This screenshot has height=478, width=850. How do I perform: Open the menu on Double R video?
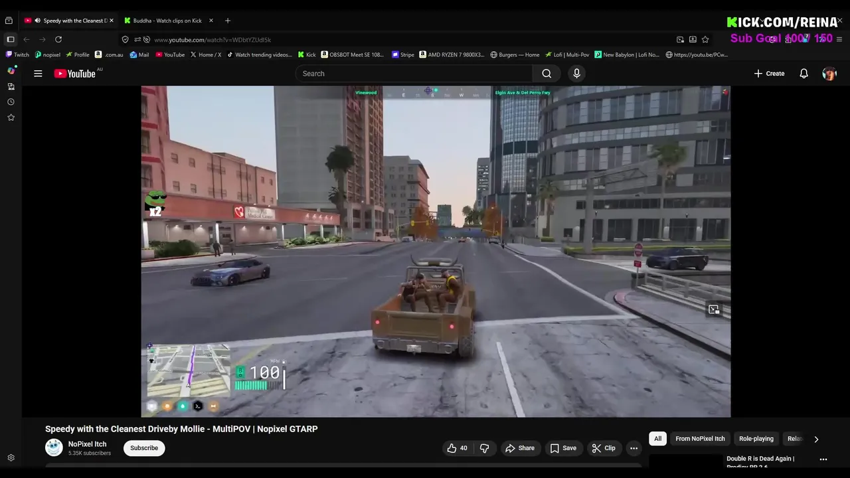[x=823, y=459]
